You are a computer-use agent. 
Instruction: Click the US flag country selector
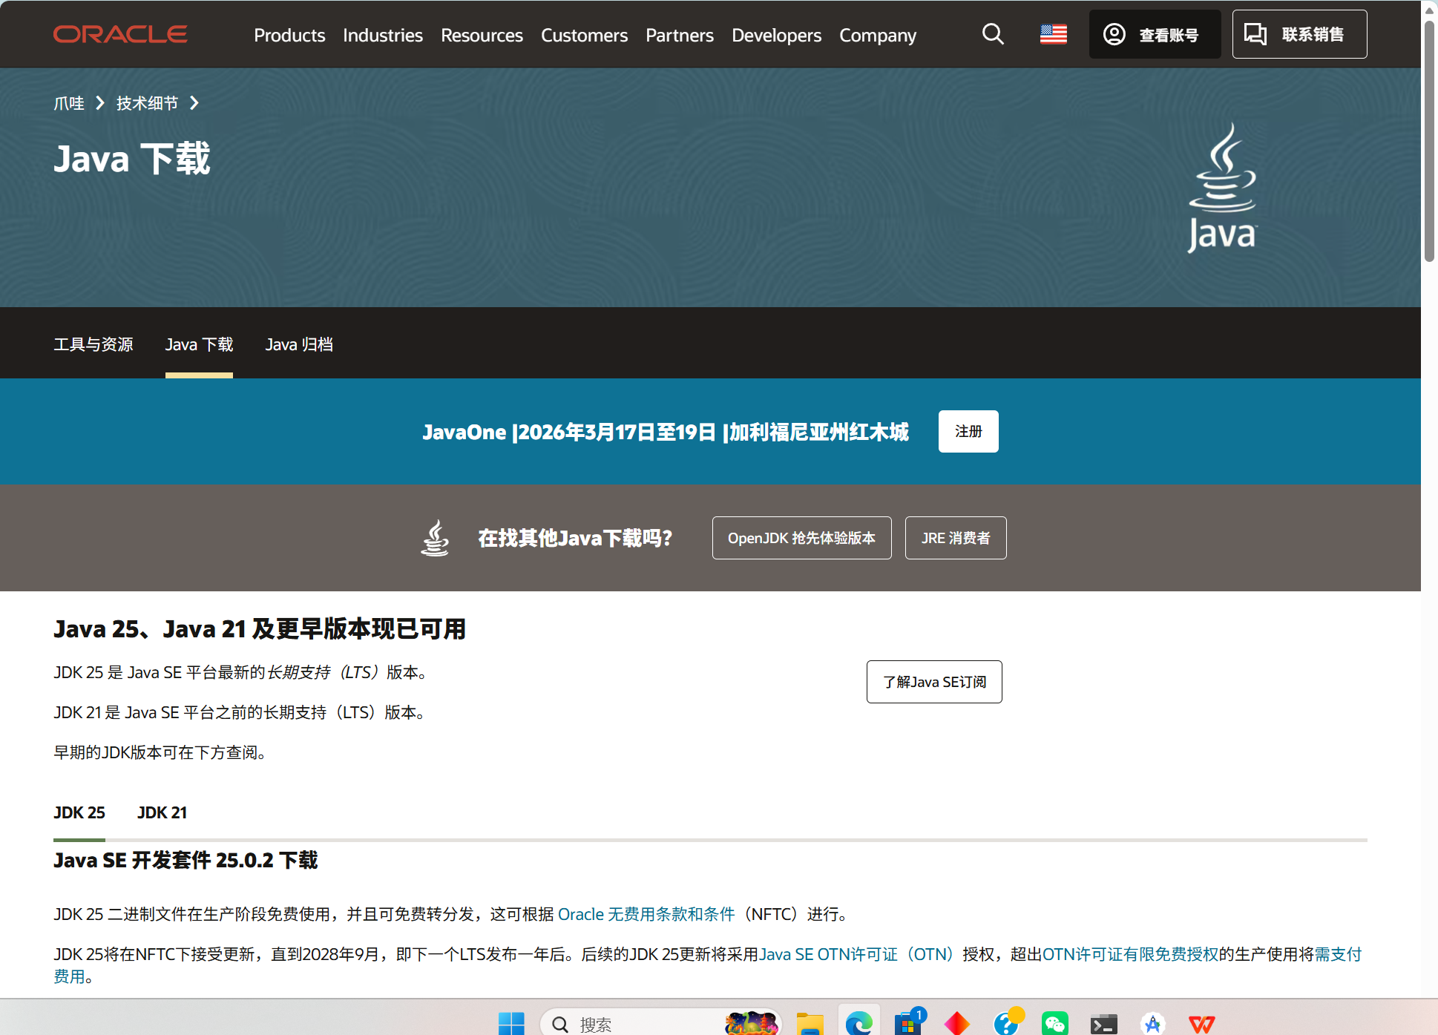1053,34
